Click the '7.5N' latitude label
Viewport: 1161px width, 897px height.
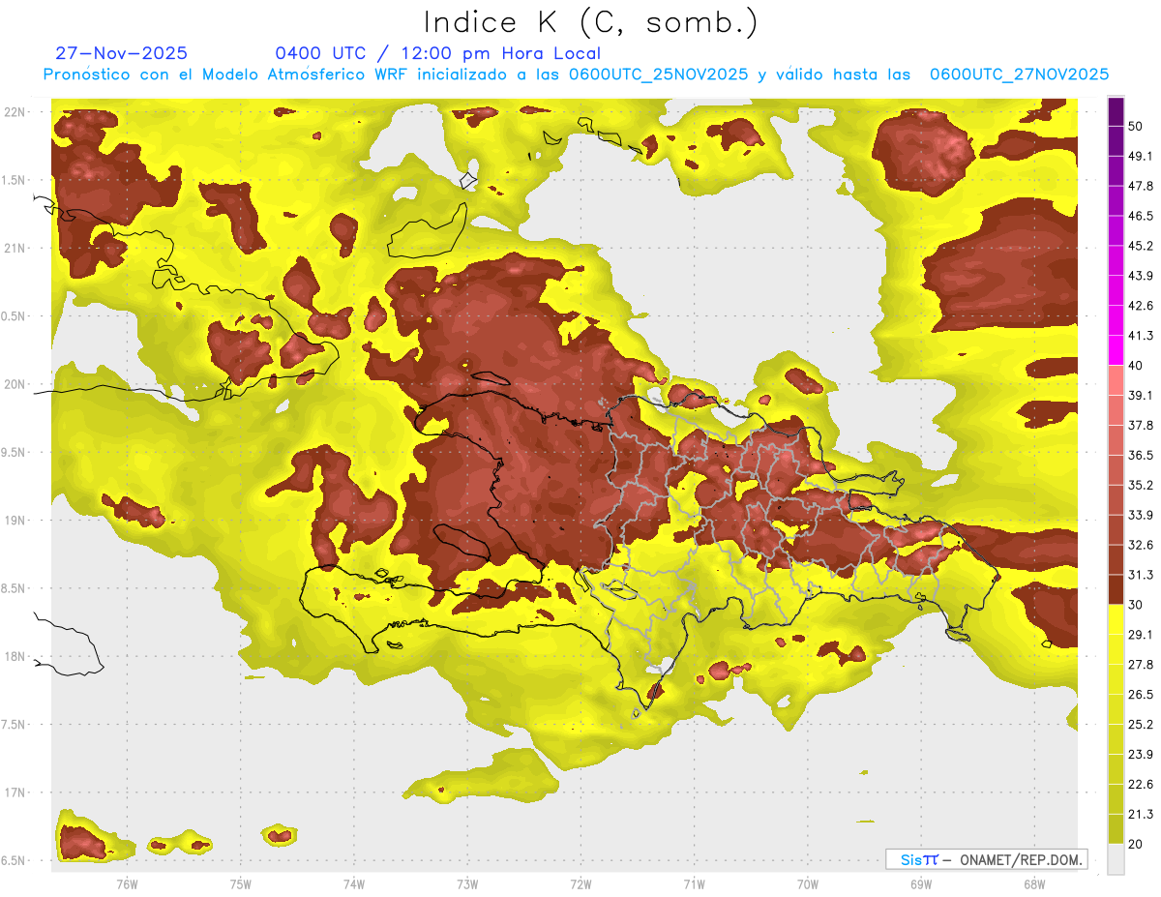[x=15, y=726]
